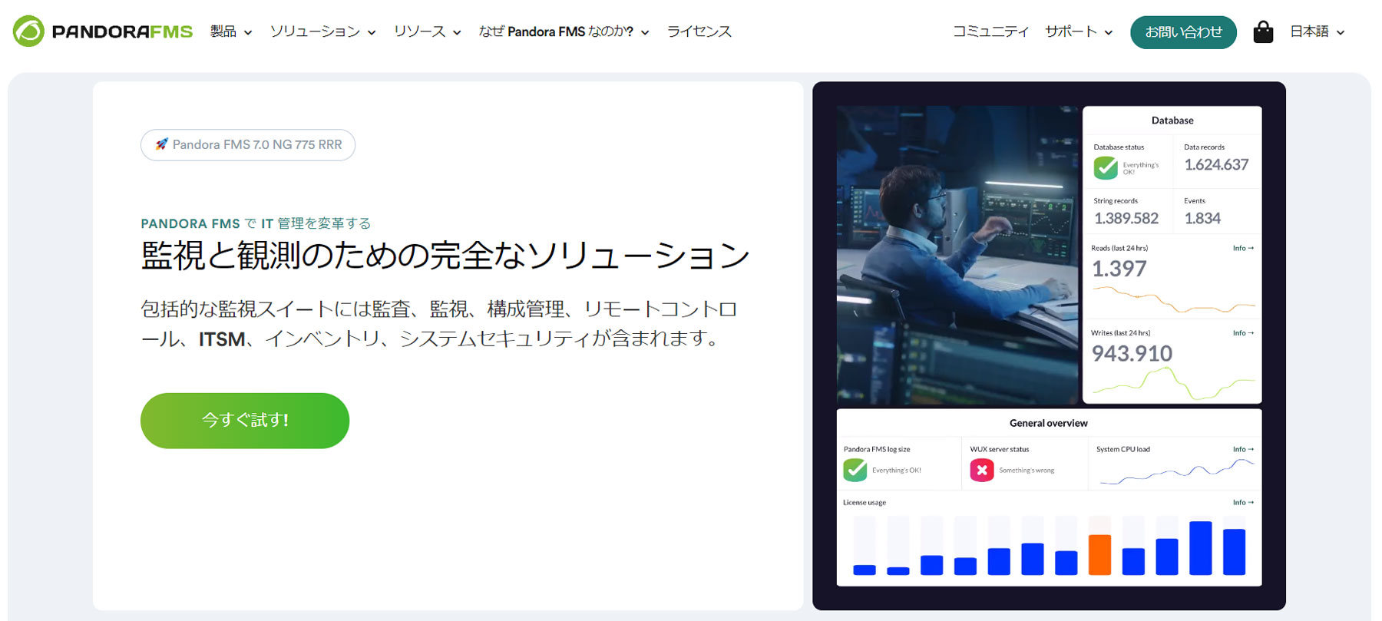Click the String records value 1.389.582
1382x621 pixels.
[1126, 218]
